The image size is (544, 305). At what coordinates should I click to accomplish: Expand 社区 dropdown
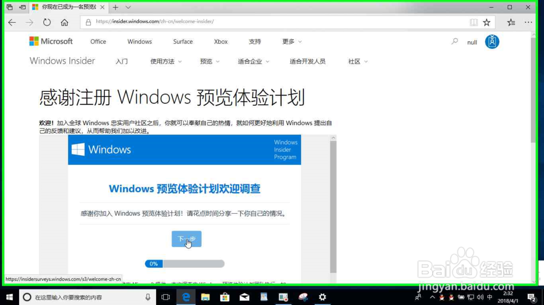(x=358, y=61)
